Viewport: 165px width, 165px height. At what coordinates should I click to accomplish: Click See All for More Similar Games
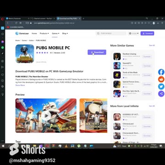(x=152, y=45)
